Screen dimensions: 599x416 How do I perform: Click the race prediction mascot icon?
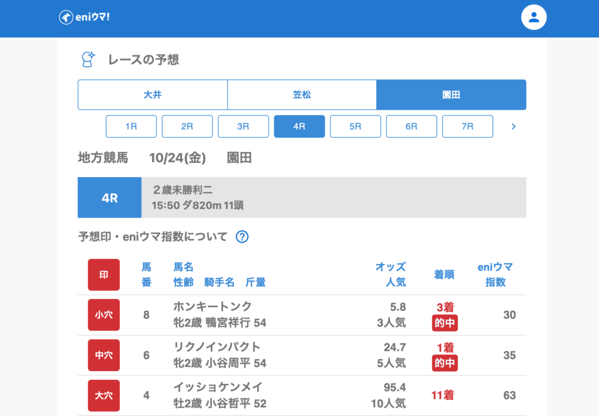point(88,59)
